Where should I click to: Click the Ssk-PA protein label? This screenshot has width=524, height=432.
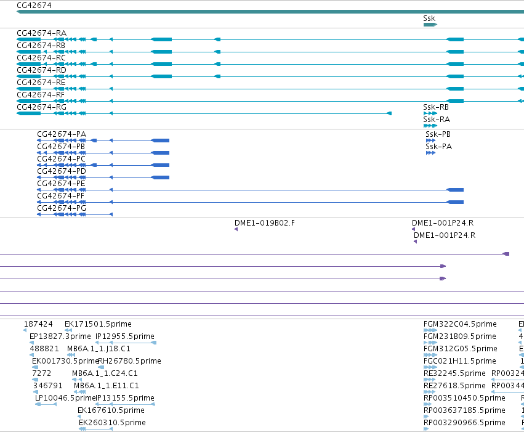(x=439, y=147)
